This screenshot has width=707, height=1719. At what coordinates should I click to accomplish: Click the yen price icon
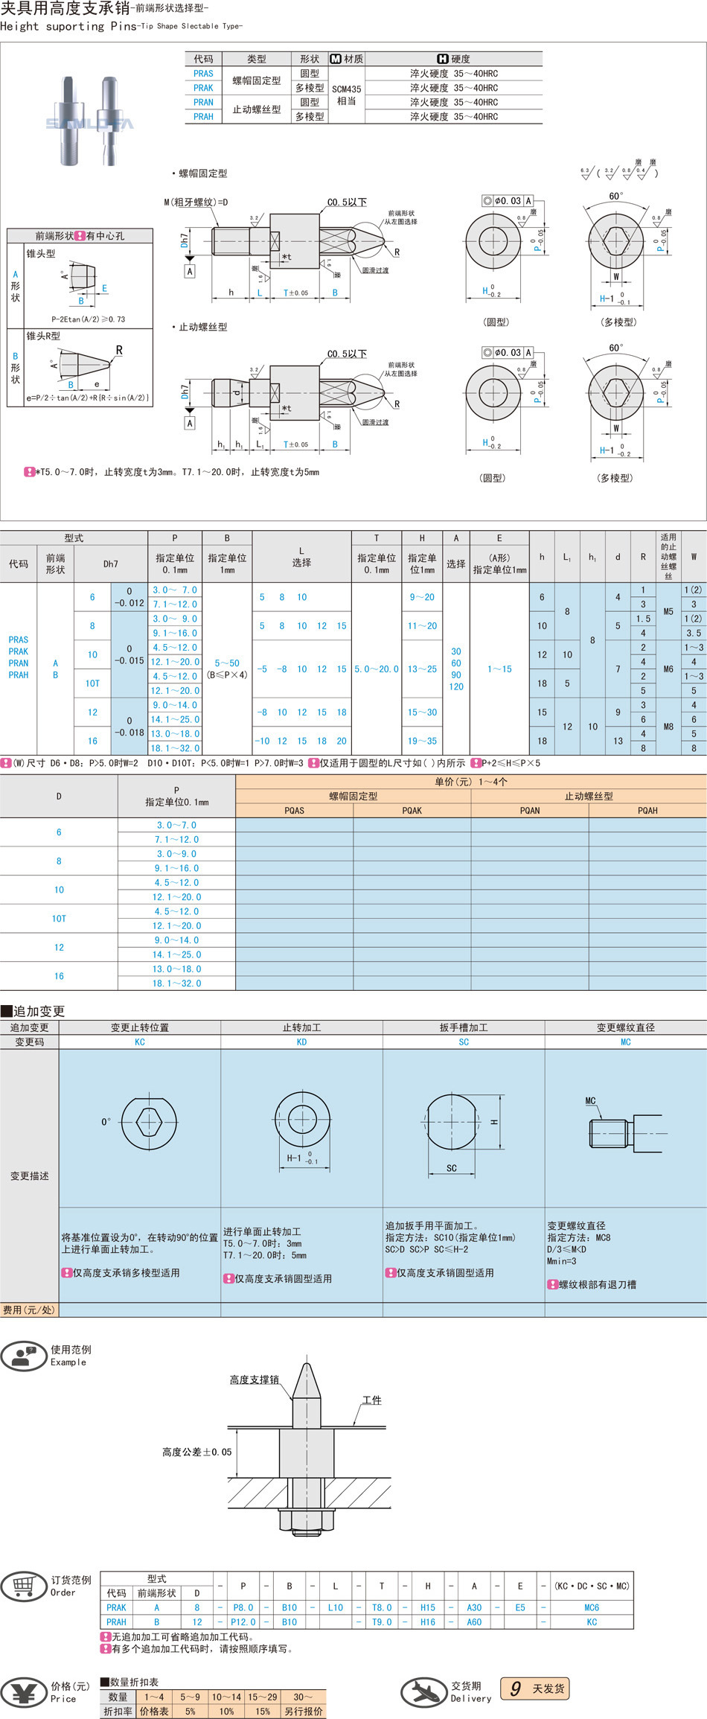click(x=24, y=1692)
